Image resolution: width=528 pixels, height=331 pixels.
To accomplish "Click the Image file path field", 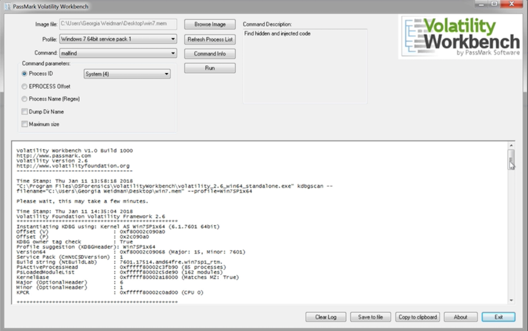I will 118,24.
